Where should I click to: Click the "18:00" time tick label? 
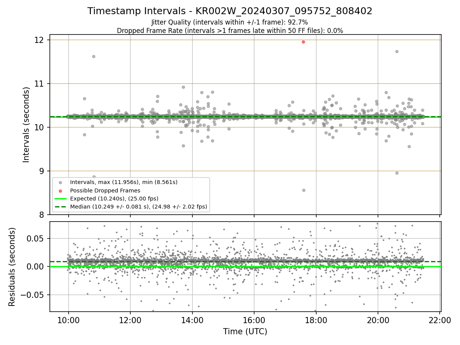tap(316, 319)
